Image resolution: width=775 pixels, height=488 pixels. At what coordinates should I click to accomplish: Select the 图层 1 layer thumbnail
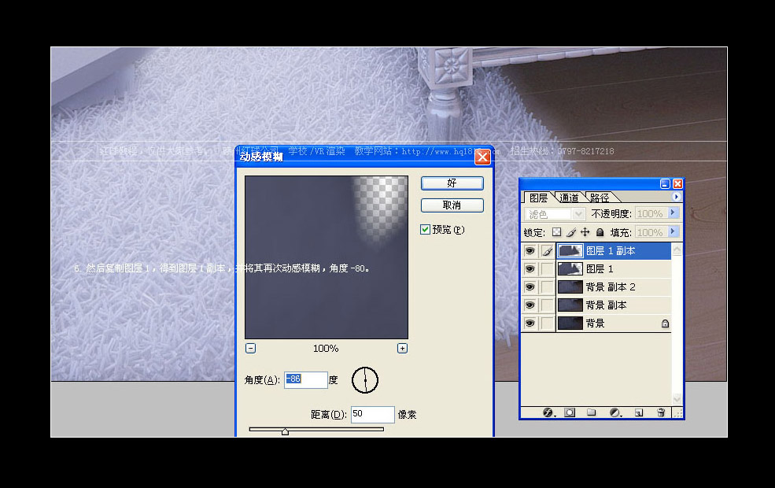click(x=570, y=269)
